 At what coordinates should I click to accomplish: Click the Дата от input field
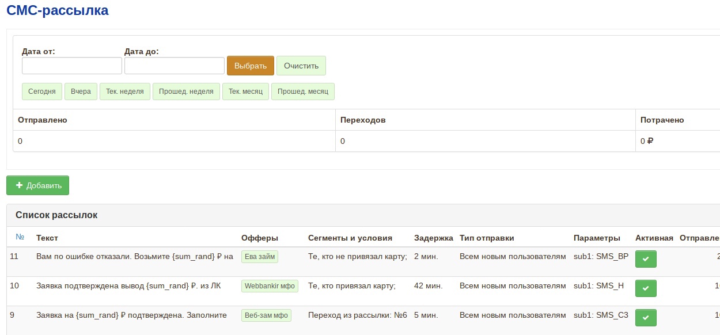coord(72,66)
